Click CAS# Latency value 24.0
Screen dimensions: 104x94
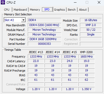coord(70,61)
